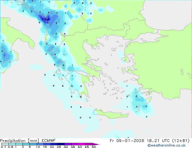This screenshot has height=148, width=192.
Task: Click the legend value label '20'
Action: click(x=52, y=147)
